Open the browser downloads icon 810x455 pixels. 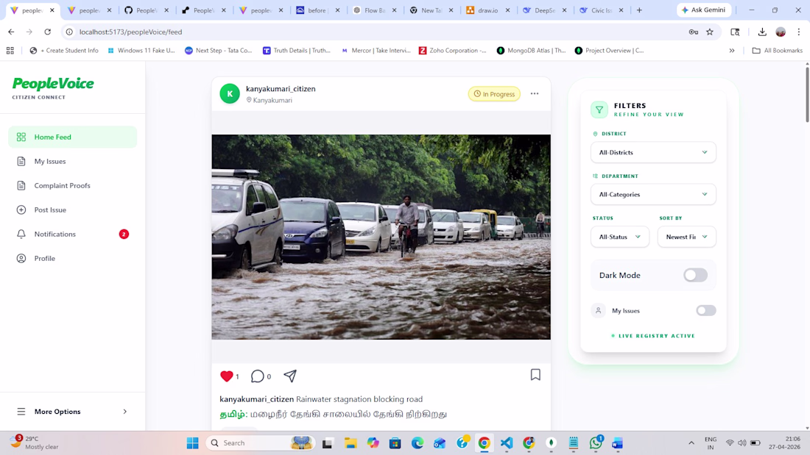(x=762, y=32)
